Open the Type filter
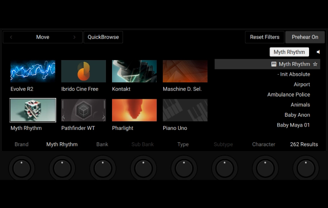This screenshot has width=328, height=208. [183, 144]
